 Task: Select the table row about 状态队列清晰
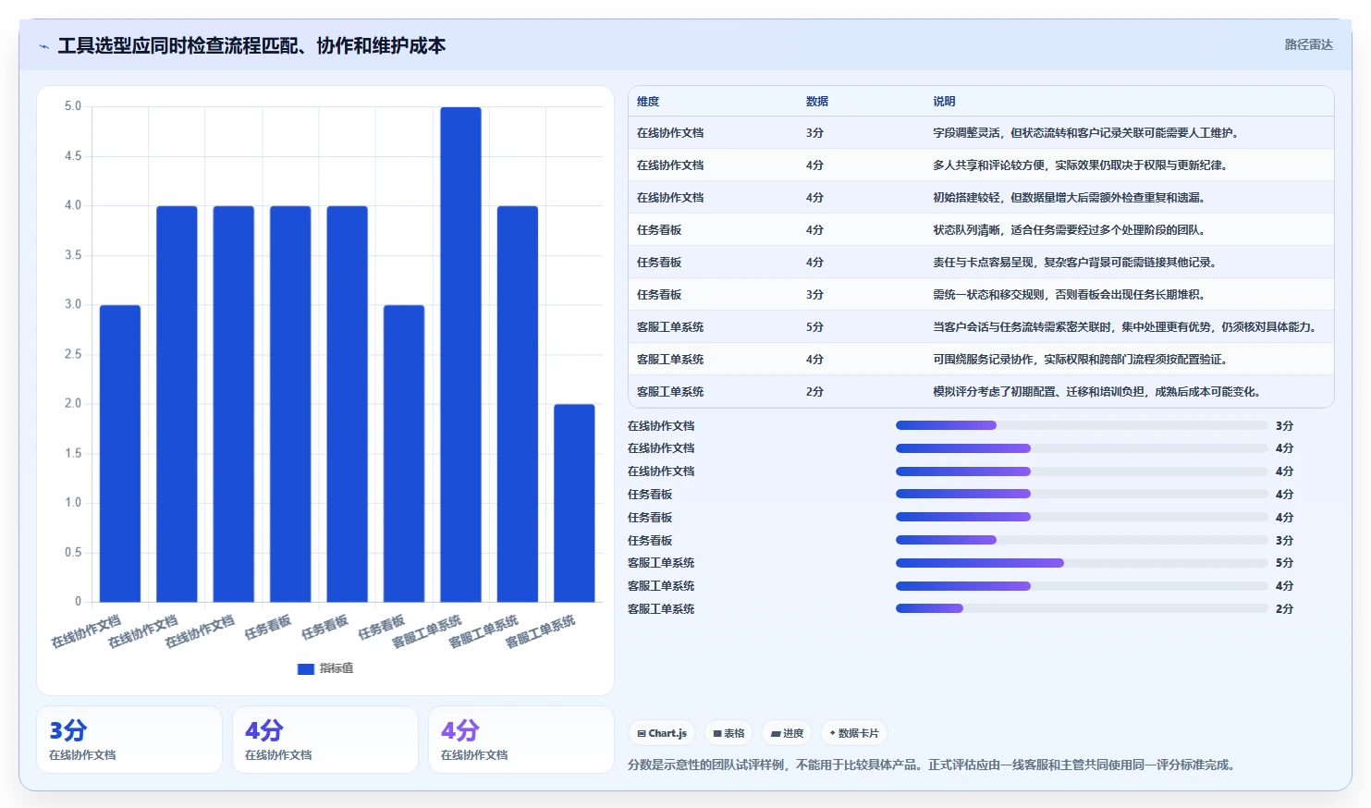981,230
